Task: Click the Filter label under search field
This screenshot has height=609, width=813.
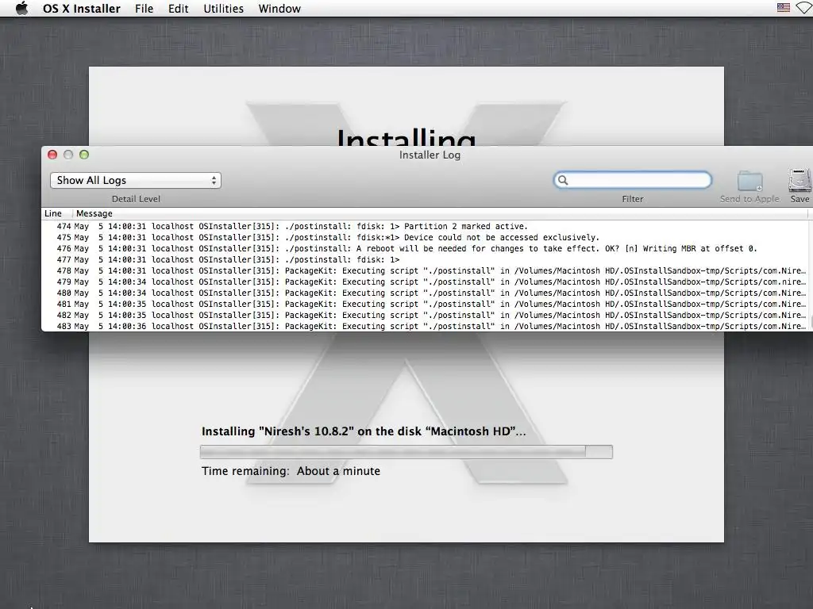Action: click(x=633, y=199)
